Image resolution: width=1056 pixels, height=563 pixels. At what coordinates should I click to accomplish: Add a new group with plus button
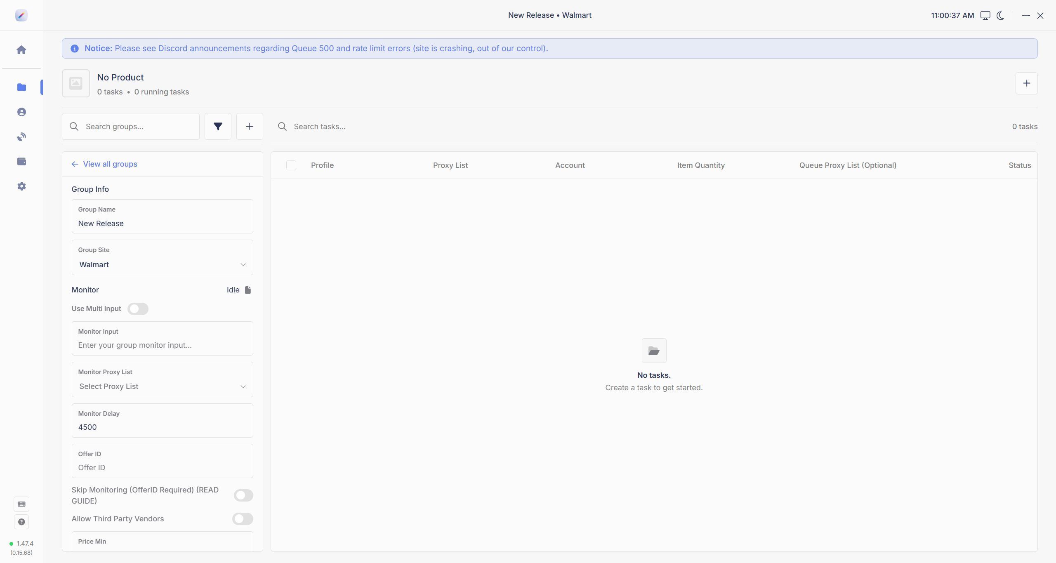click(250, 127)
